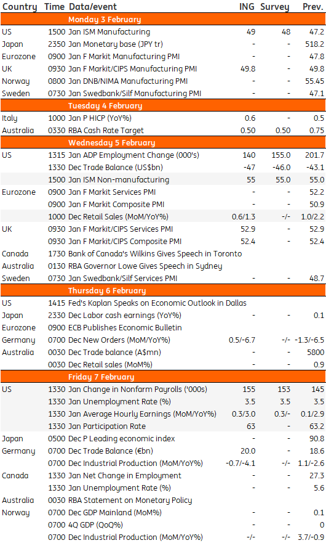Click Jan ADP Employment Change event text
The width and height of the screenshot is (326, 543).
click(134, 155)
